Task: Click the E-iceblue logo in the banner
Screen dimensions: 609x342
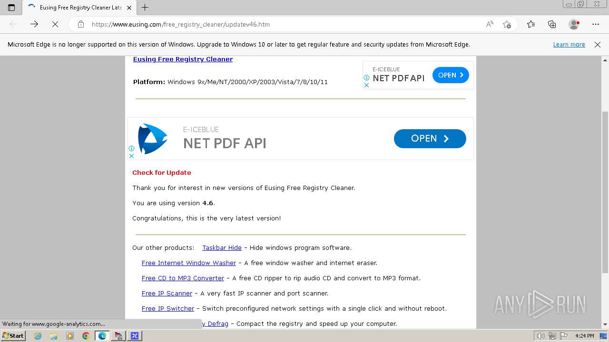Action: [x=152, y=139]
